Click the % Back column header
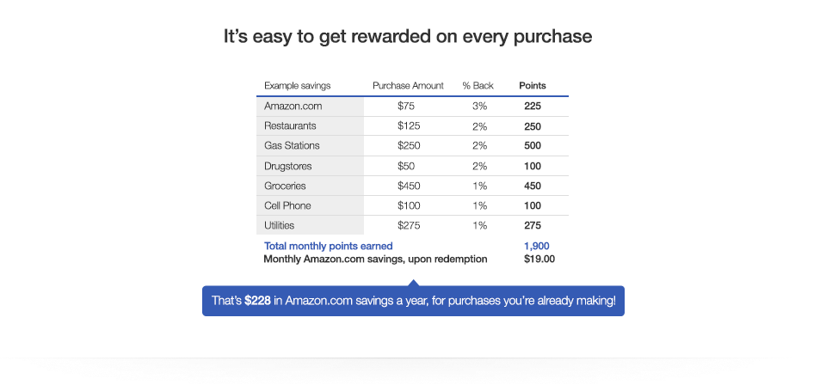 (x=478, y=86)
